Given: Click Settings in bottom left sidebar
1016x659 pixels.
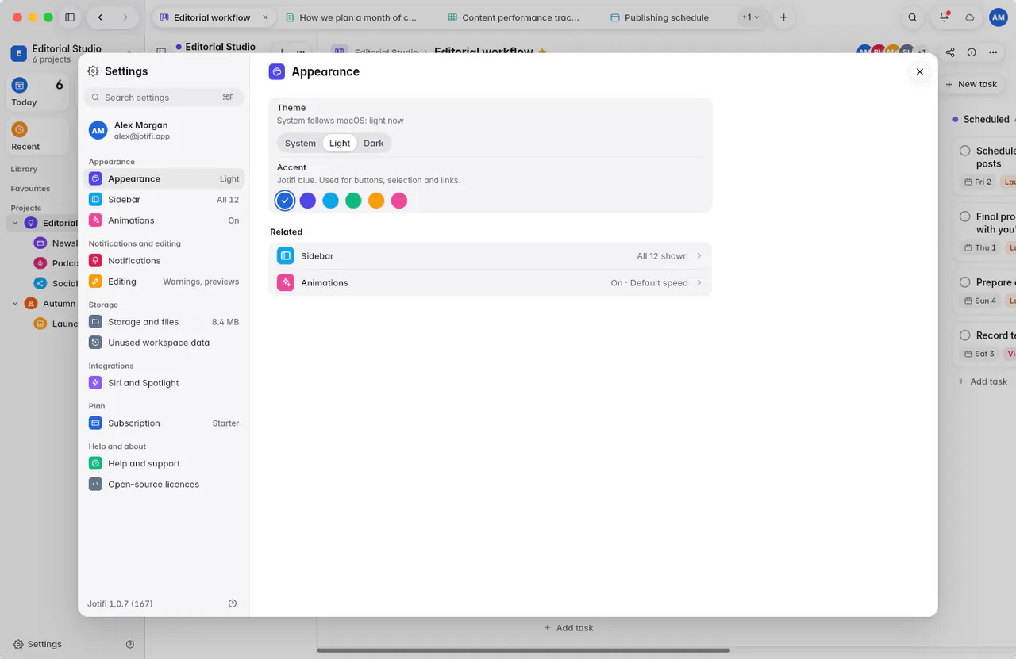Looking at the screenshot, I should 37,644.
